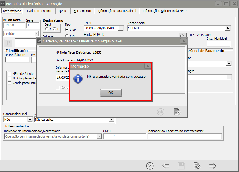Click the cancel document icon in XML window
239x172 pixels.
(x=177, y=112)
